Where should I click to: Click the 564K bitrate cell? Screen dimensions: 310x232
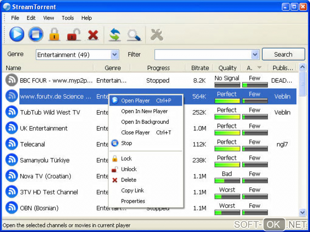(199, 96)
